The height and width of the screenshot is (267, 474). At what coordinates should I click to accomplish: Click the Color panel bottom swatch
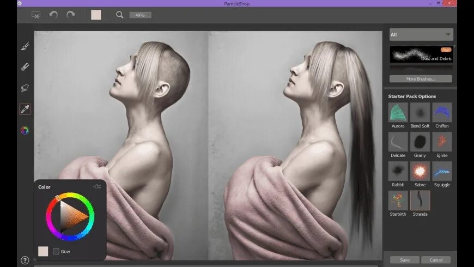(43, 251)
